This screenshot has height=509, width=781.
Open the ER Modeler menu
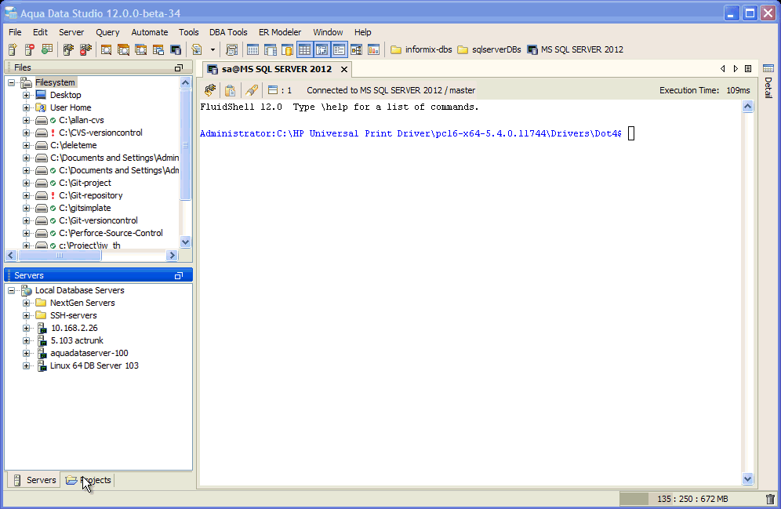[x=280, y=32]
